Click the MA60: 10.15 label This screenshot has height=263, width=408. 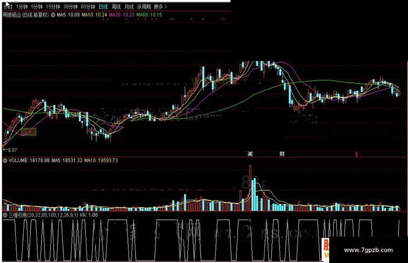click(x=149, y=15)
